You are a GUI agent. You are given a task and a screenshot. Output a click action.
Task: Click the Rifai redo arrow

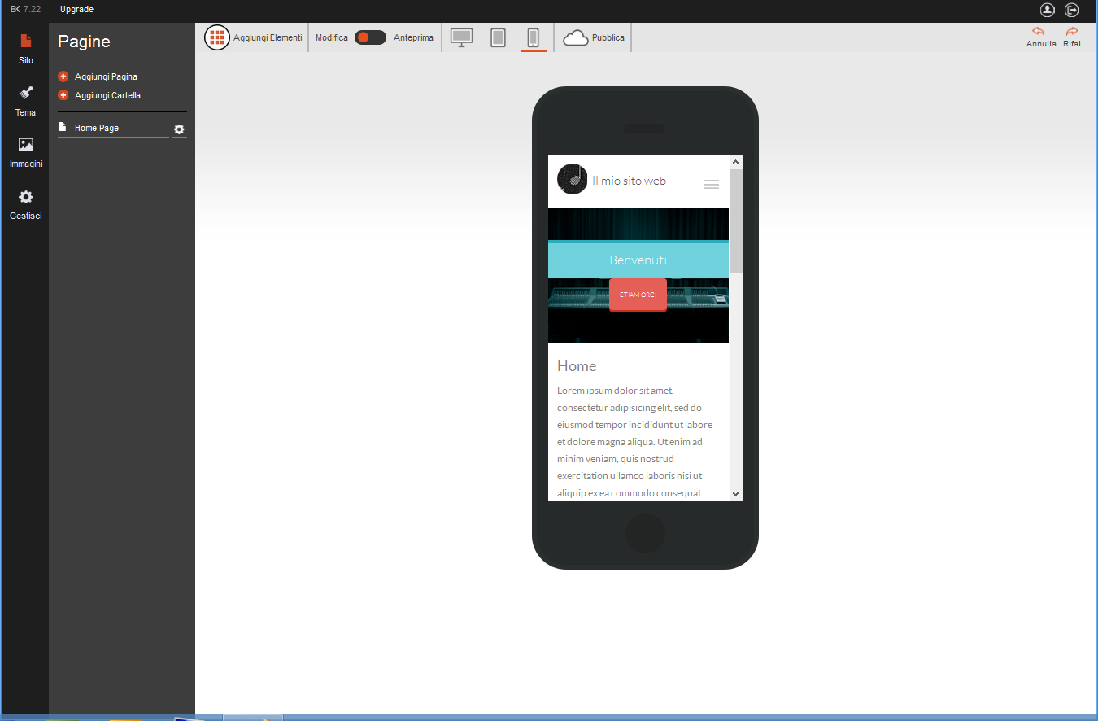coord(1072,31)
